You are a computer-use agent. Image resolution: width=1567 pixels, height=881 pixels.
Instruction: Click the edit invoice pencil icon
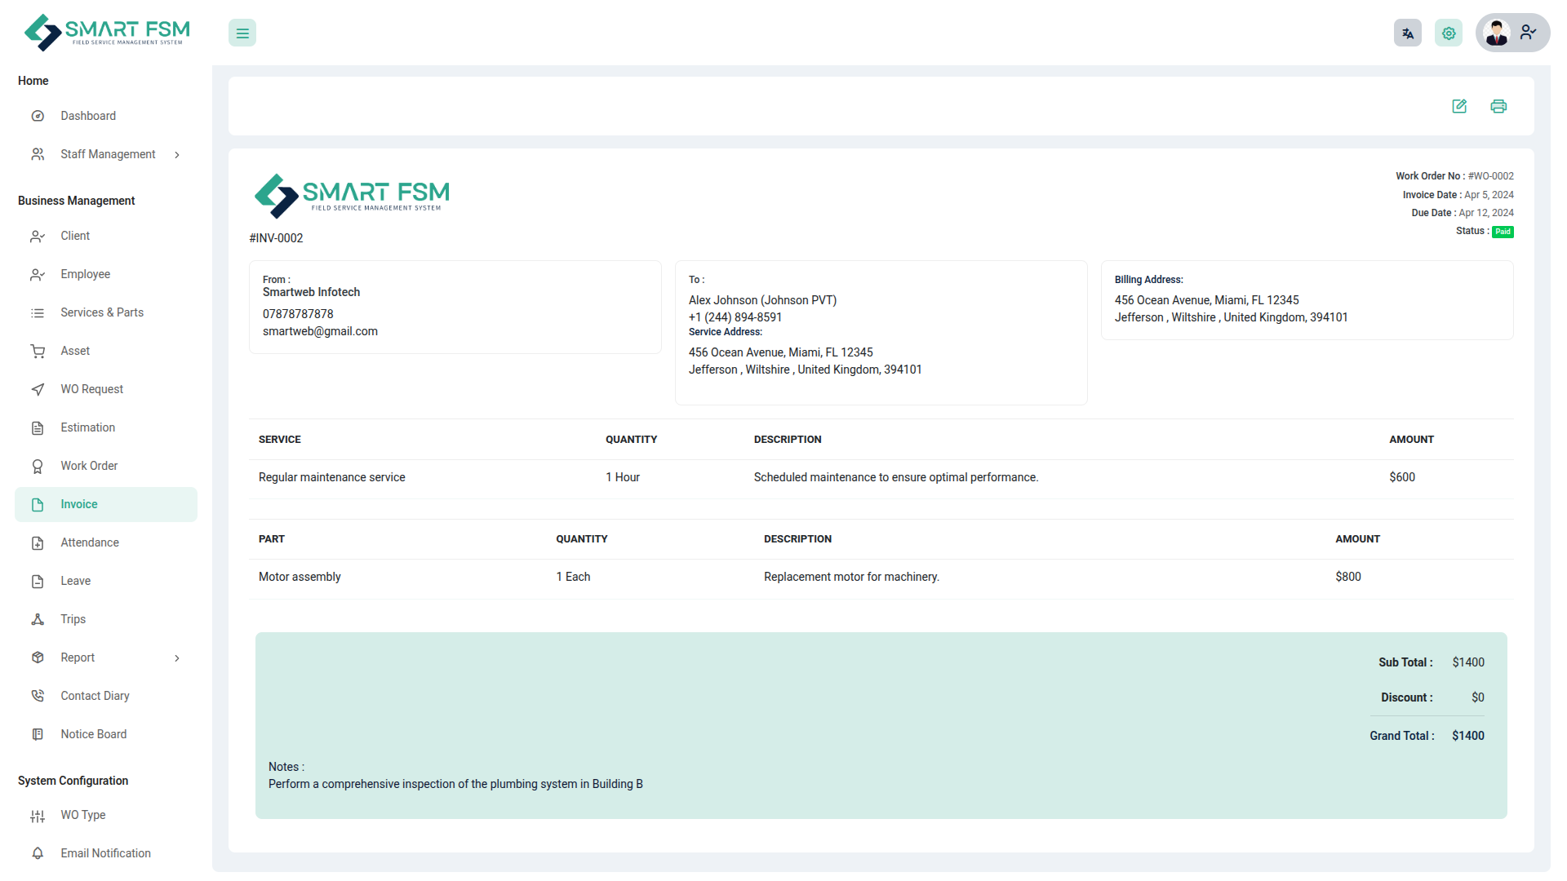pos(1459,106)
